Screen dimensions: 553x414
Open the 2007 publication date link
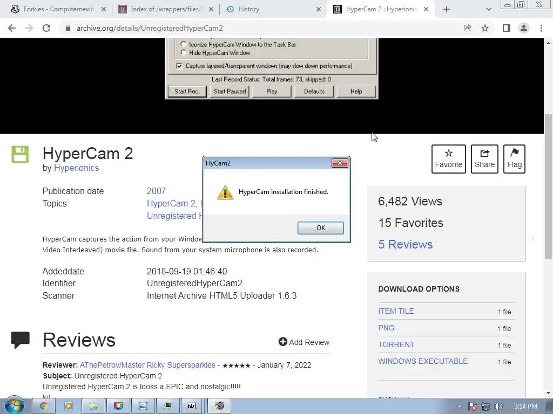[x=156, y=191]
